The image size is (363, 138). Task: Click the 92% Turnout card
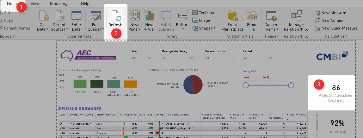tap(338, 126)
